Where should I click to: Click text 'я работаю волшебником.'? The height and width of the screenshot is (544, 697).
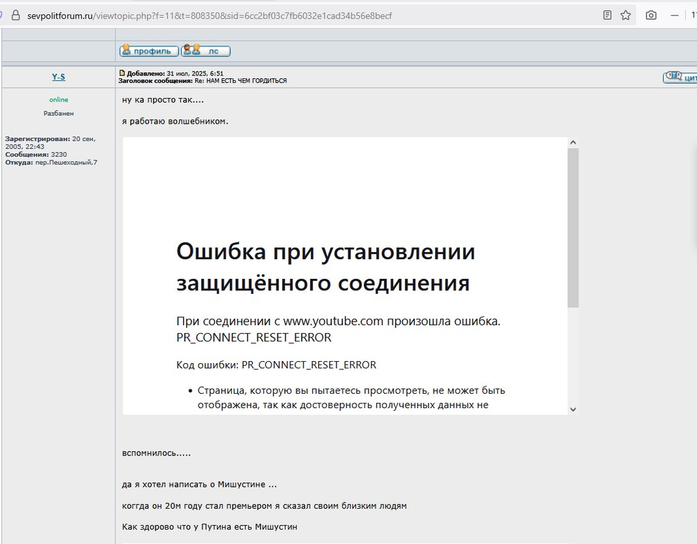[x=175, y=121]
